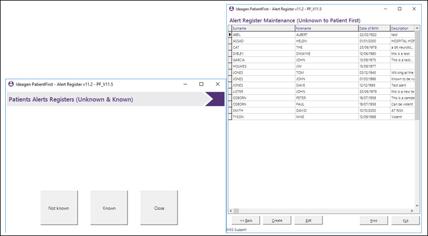Click the app icon in Alert Register Maintenance title bar
Viewport: 428px width, 236px height.
(231, 9)
